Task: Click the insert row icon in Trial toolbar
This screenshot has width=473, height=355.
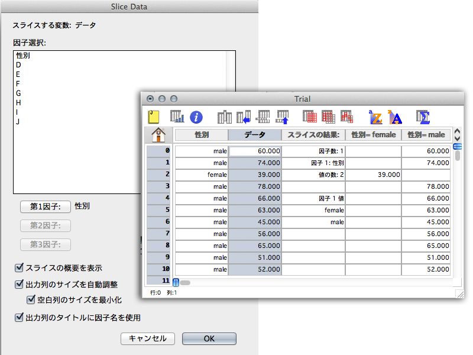Action: click(263, 117)
